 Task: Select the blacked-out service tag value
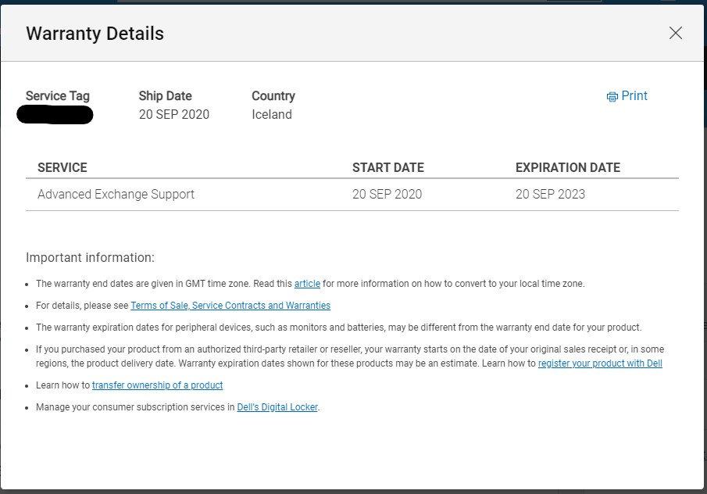[55, 116]
